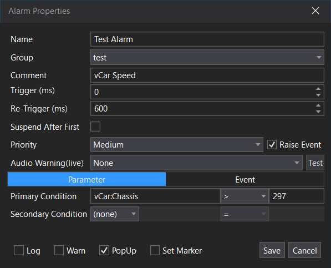Close the Alarm Properties dialog
This screenshot has height=268, width=331.
315,11
